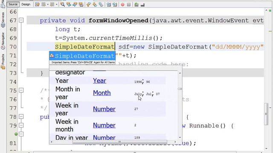Click the 'July; Jul; 07' example cell

pos(147,94)
